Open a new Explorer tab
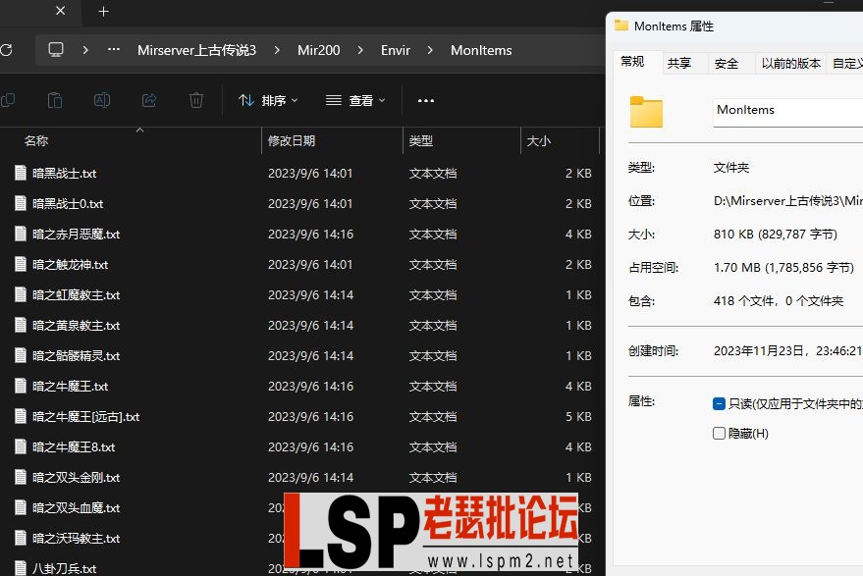The height and width of the screenshot is (576, 863). coord(103,11)
